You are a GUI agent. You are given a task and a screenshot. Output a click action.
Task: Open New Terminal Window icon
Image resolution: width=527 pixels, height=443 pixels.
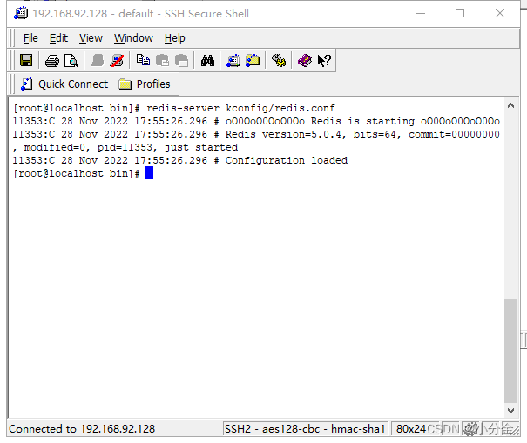[x=233, y=61]
